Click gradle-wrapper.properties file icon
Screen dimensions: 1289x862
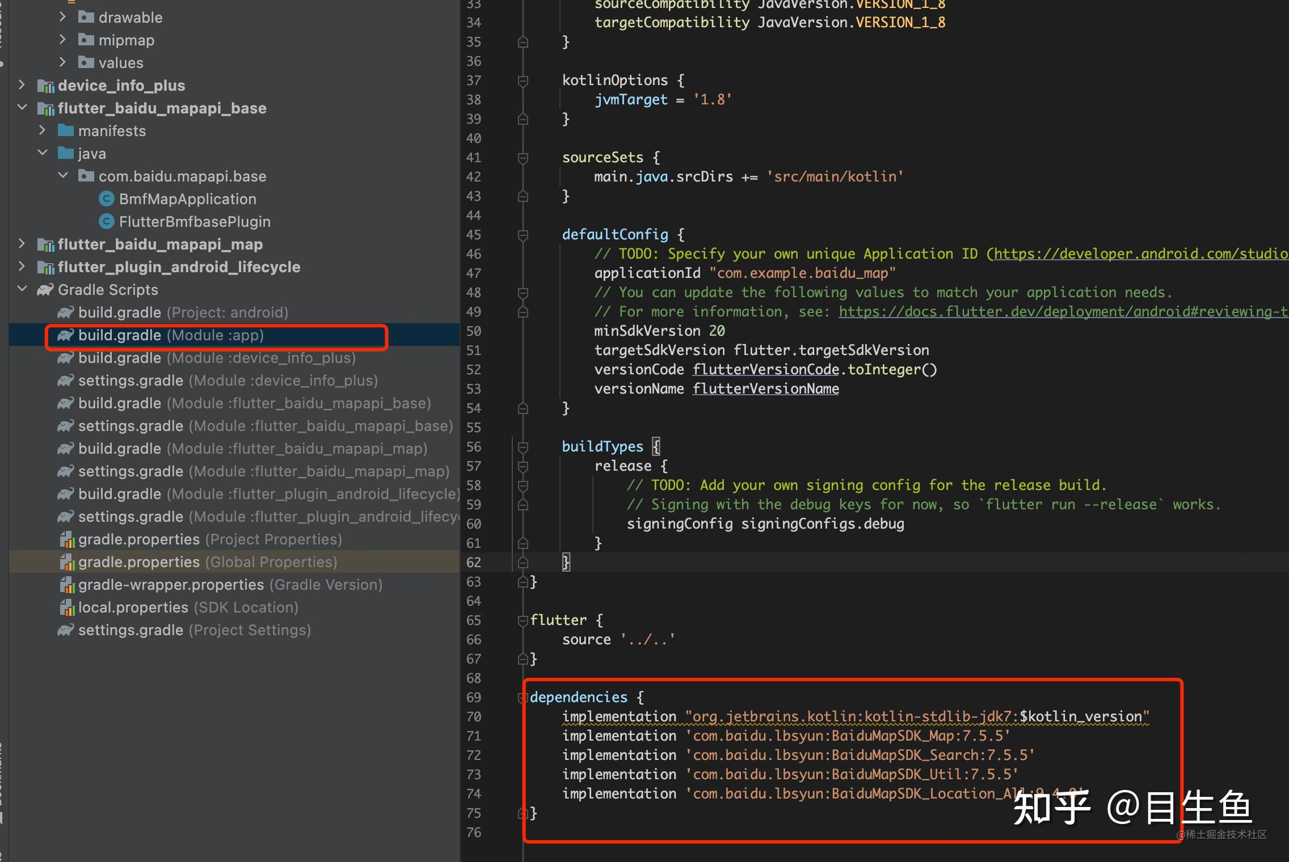[67, 585]
